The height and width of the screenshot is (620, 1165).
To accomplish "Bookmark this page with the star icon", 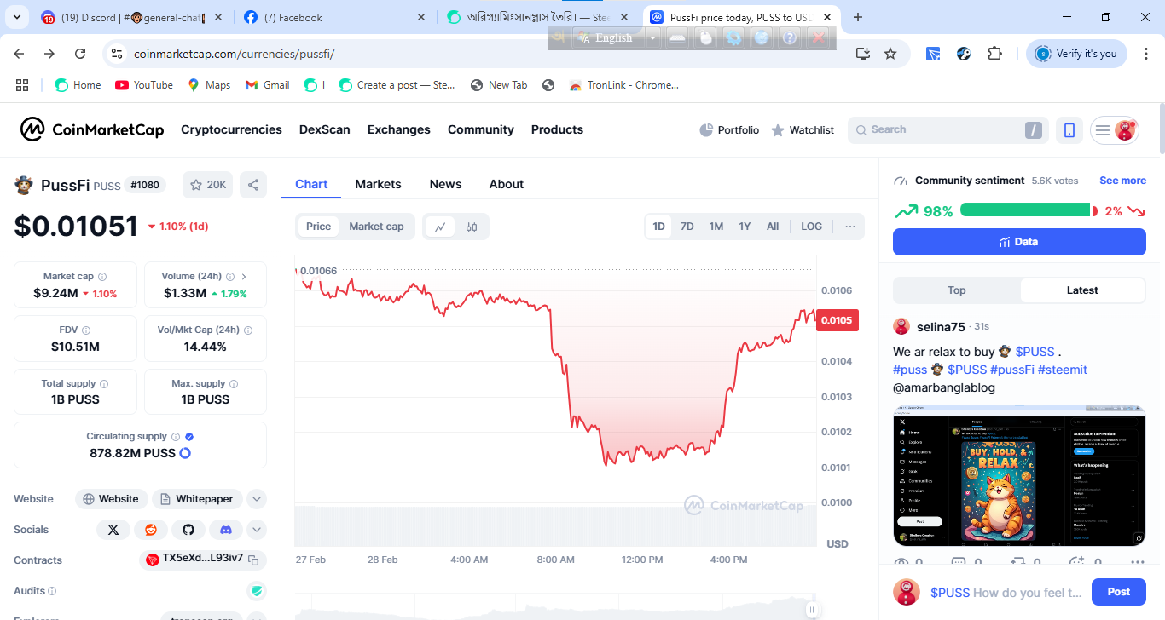I will [890, 54].
